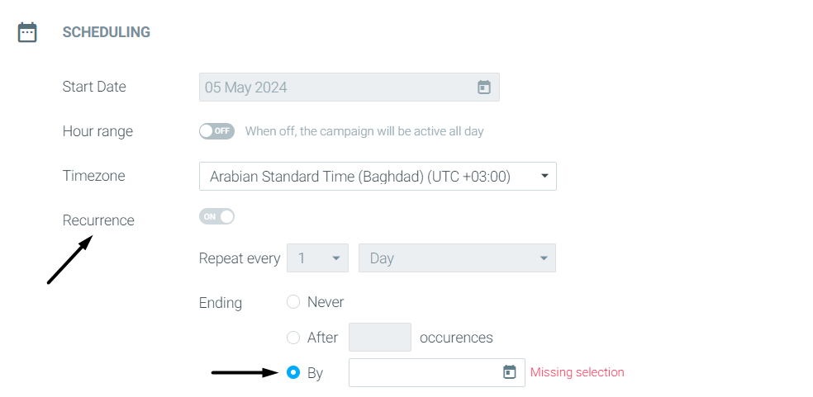Select the By date radio button
813x397 pixels.
pos(293,372)
